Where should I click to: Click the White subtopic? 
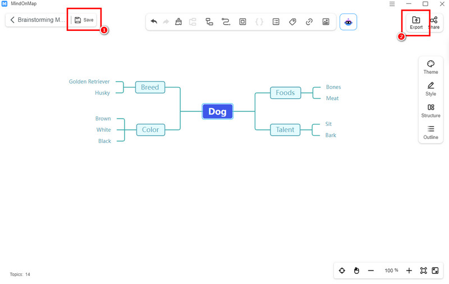[x=104, y=130]
